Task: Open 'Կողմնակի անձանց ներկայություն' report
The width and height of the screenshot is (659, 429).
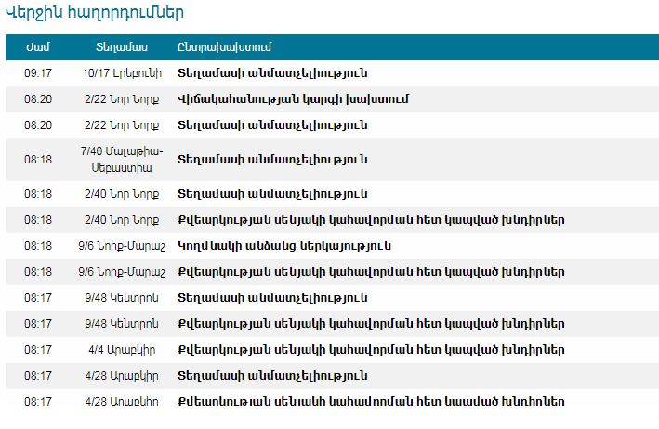Action: (x=283, y=246)
